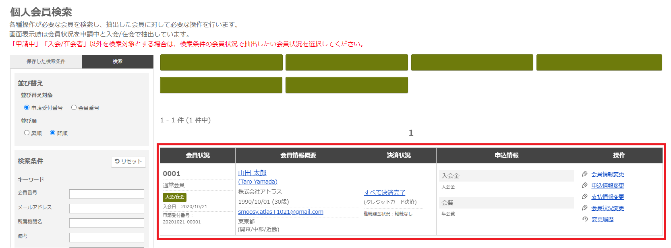This screenshot has height=248, width=671.
Task: Click page number 1 in pagination
Action: [x=411, y=133]
